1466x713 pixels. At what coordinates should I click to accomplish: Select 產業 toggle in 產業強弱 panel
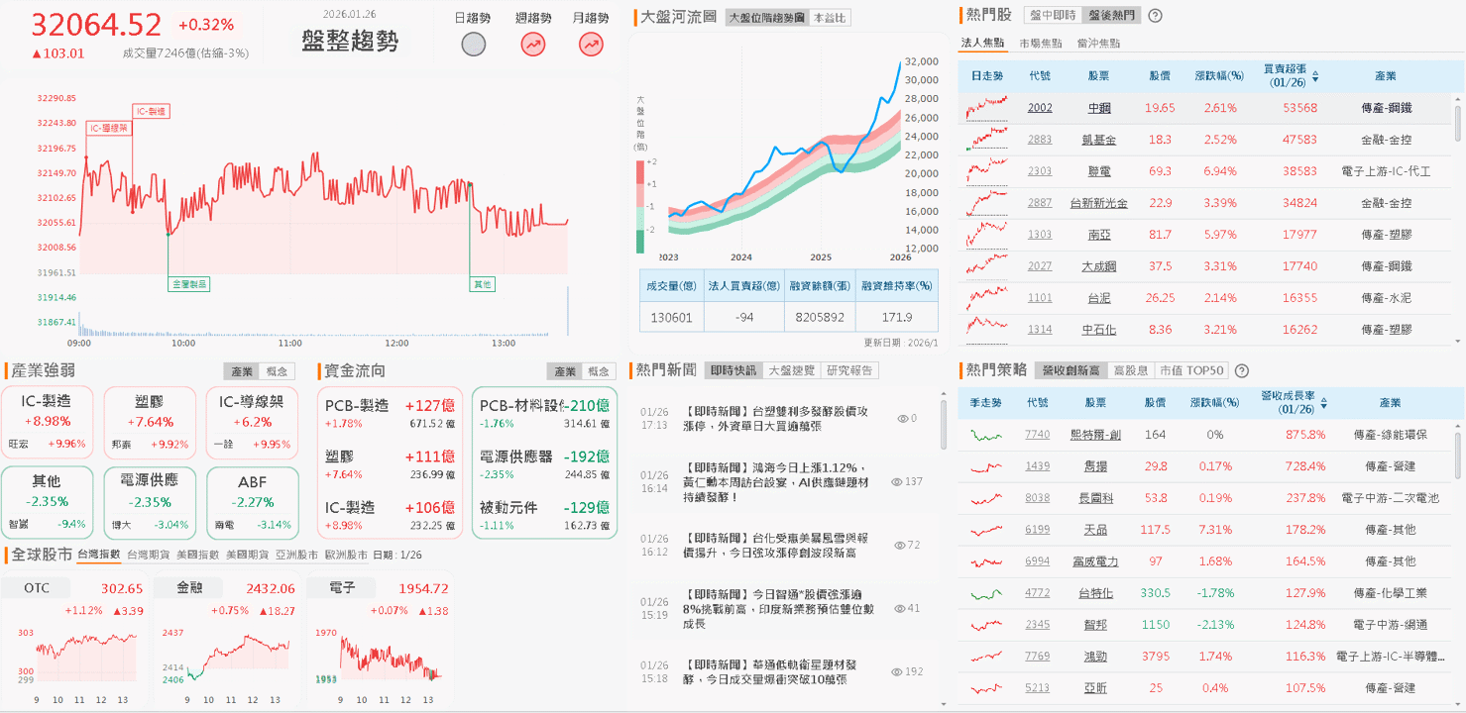click(242, 371)
